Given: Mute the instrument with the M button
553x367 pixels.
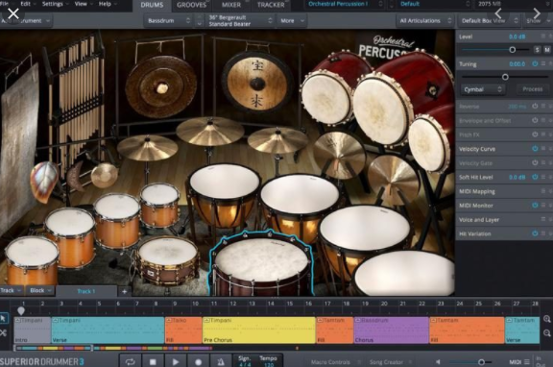Looking at the screenshot, I should (x=547, y=50).
